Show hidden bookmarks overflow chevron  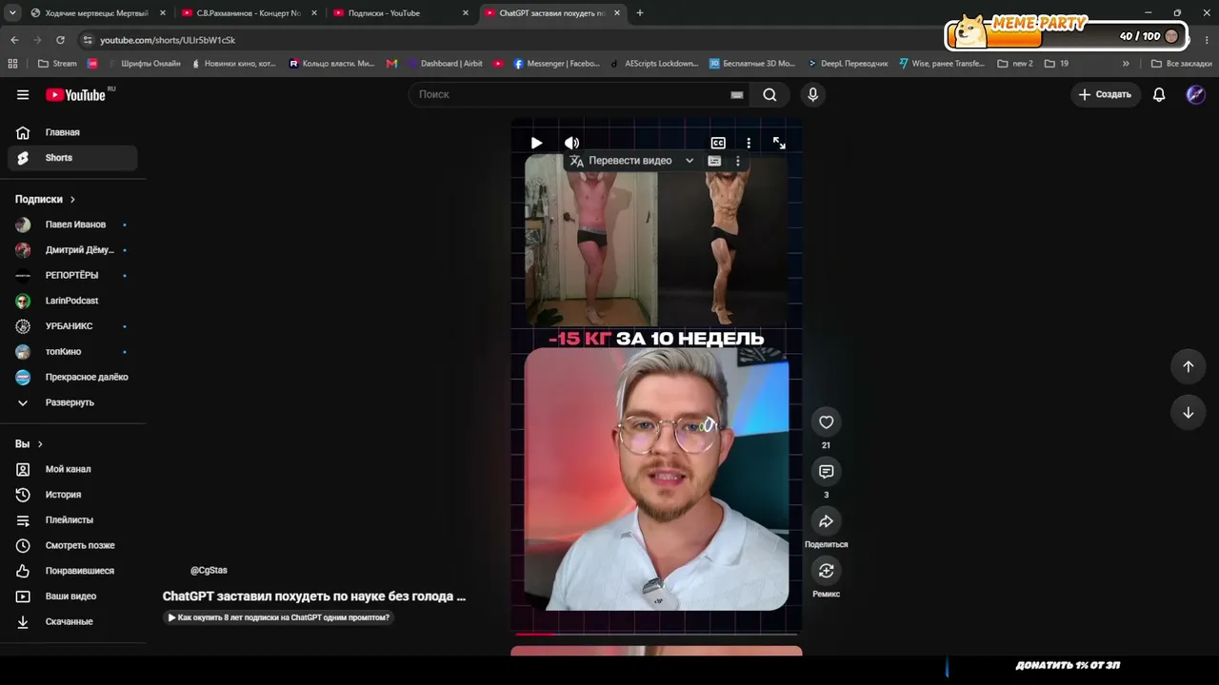[x=1126, y=64]
